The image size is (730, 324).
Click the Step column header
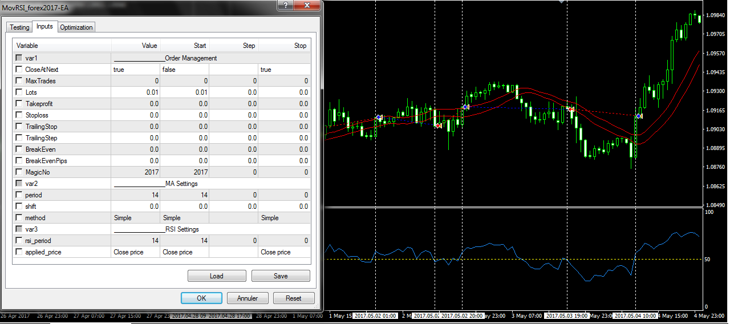point(234,46)
